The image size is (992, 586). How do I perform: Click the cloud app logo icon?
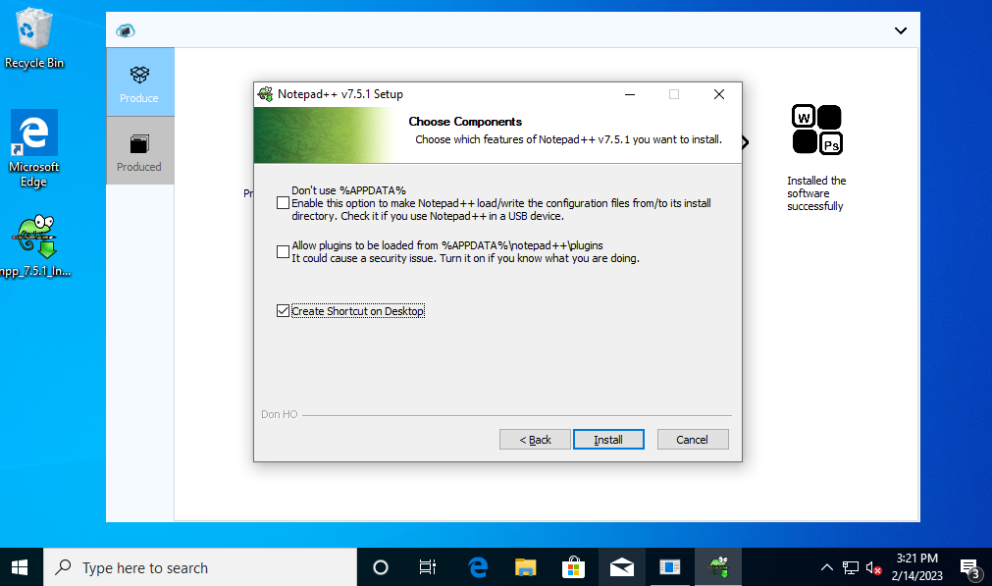click(x=126, y=30)
